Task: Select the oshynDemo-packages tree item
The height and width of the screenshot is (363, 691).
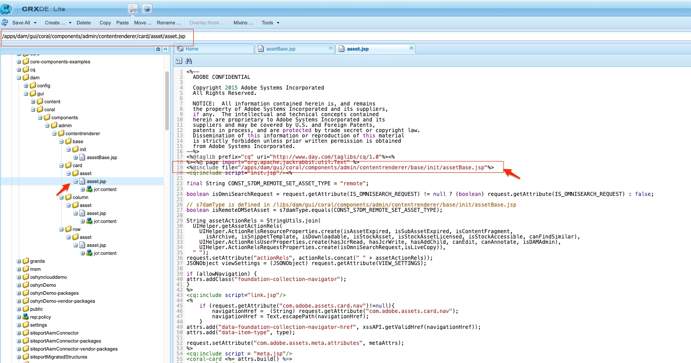Action: click(x=54, y=293)
